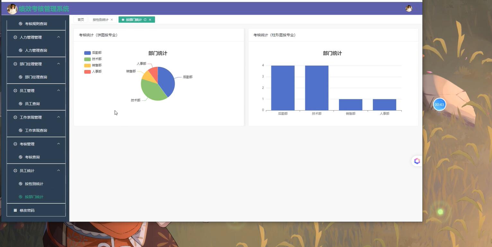Click the 技术部 legend color swatch
The height and width of the screenshot is (247, 492).
(x=85, y=59)
